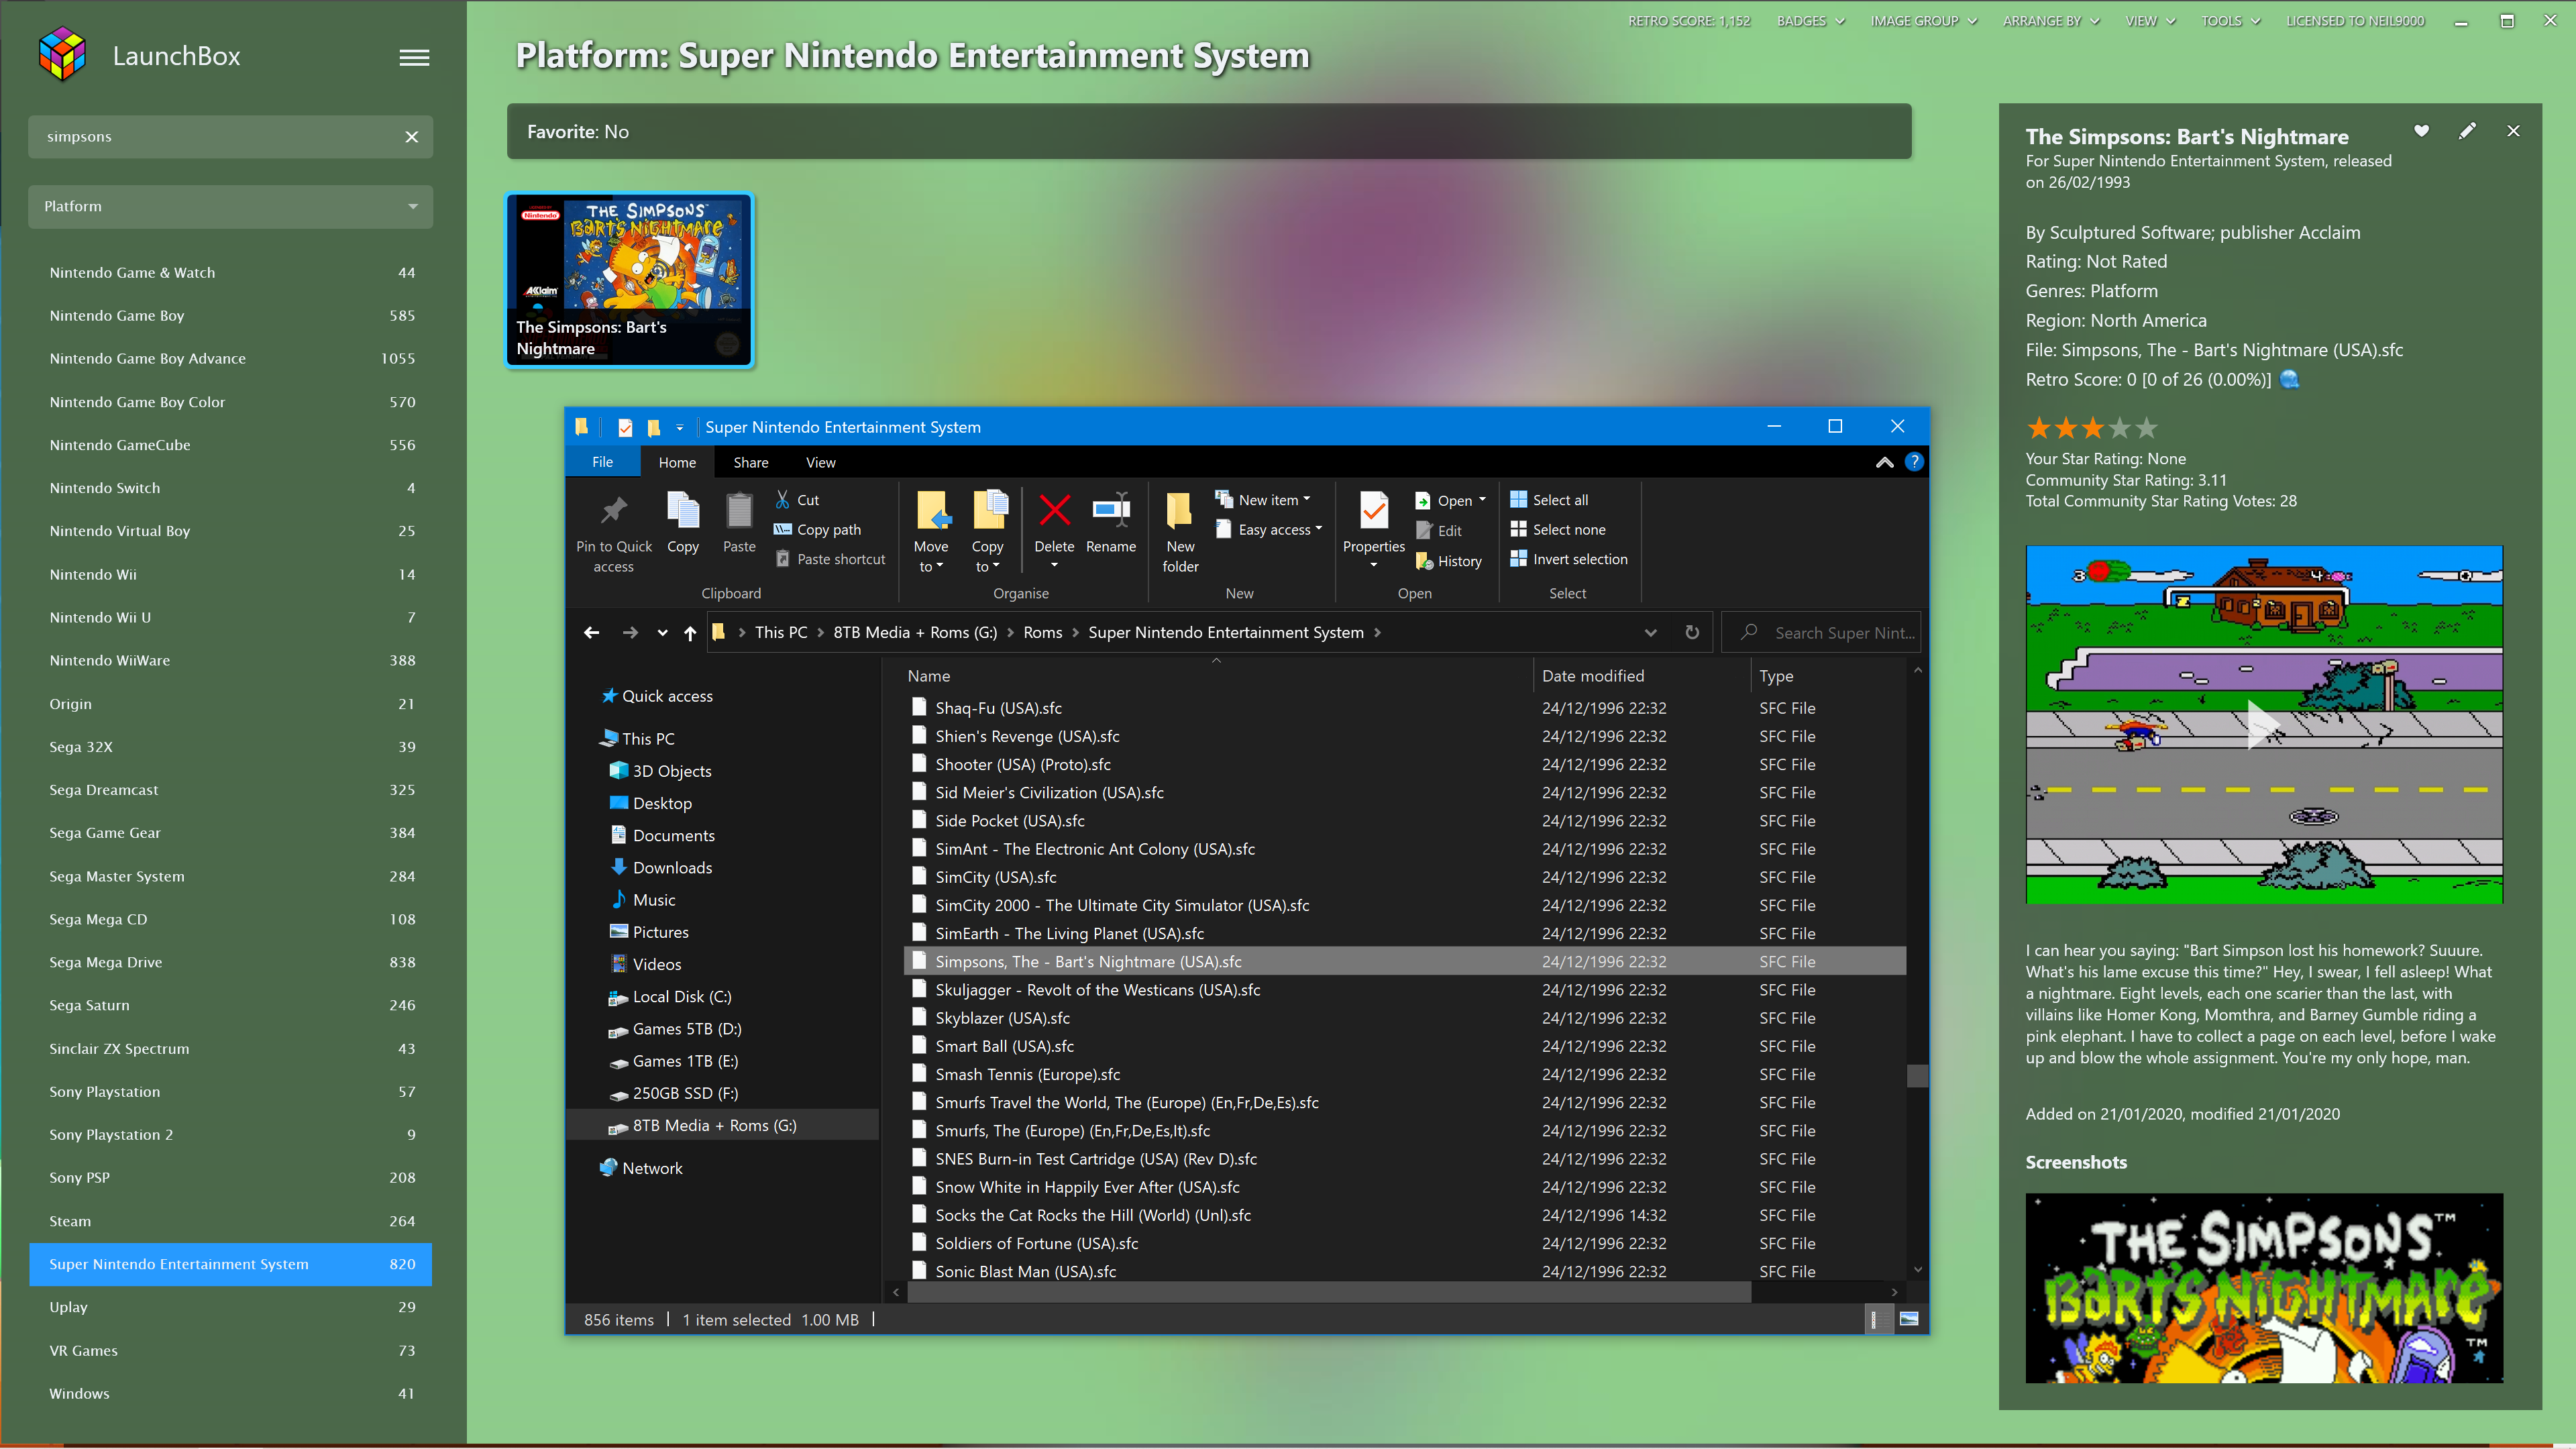This screenshot has height=1449, width=2576.
Task: Click Select none in ribbon
Action: click(1558, 530)
